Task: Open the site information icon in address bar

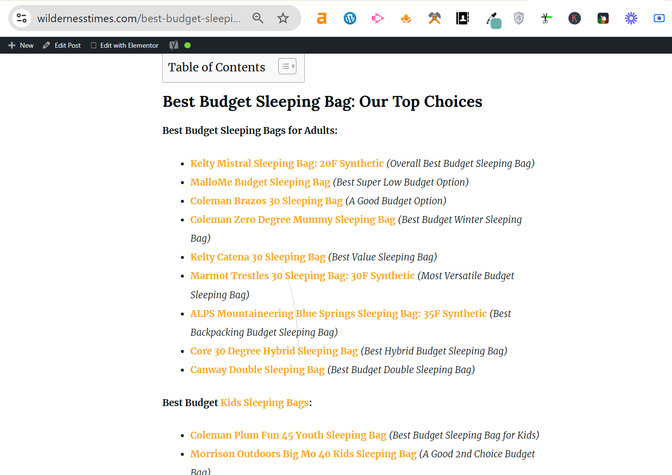Action: point(22,18)
